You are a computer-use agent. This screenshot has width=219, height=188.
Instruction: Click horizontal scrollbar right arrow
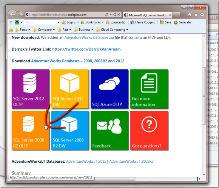pyautogui.click(x=200, y=179)
